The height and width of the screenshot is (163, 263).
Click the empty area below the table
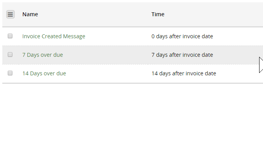coord(133,123)
